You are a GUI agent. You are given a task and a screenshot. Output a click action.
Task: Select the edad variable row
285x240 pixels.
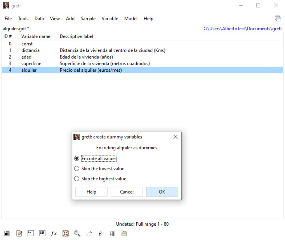[x=142, y=57]
